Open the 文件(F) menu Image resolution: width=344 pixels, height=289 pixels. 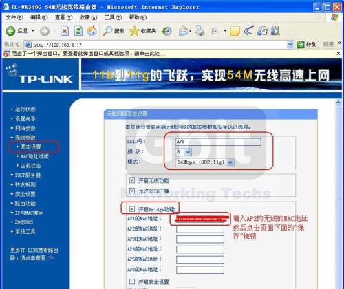(14, 17)
